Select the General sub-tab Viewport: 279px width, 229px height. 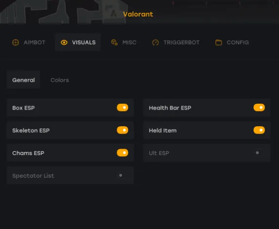[x=23, y=80]
